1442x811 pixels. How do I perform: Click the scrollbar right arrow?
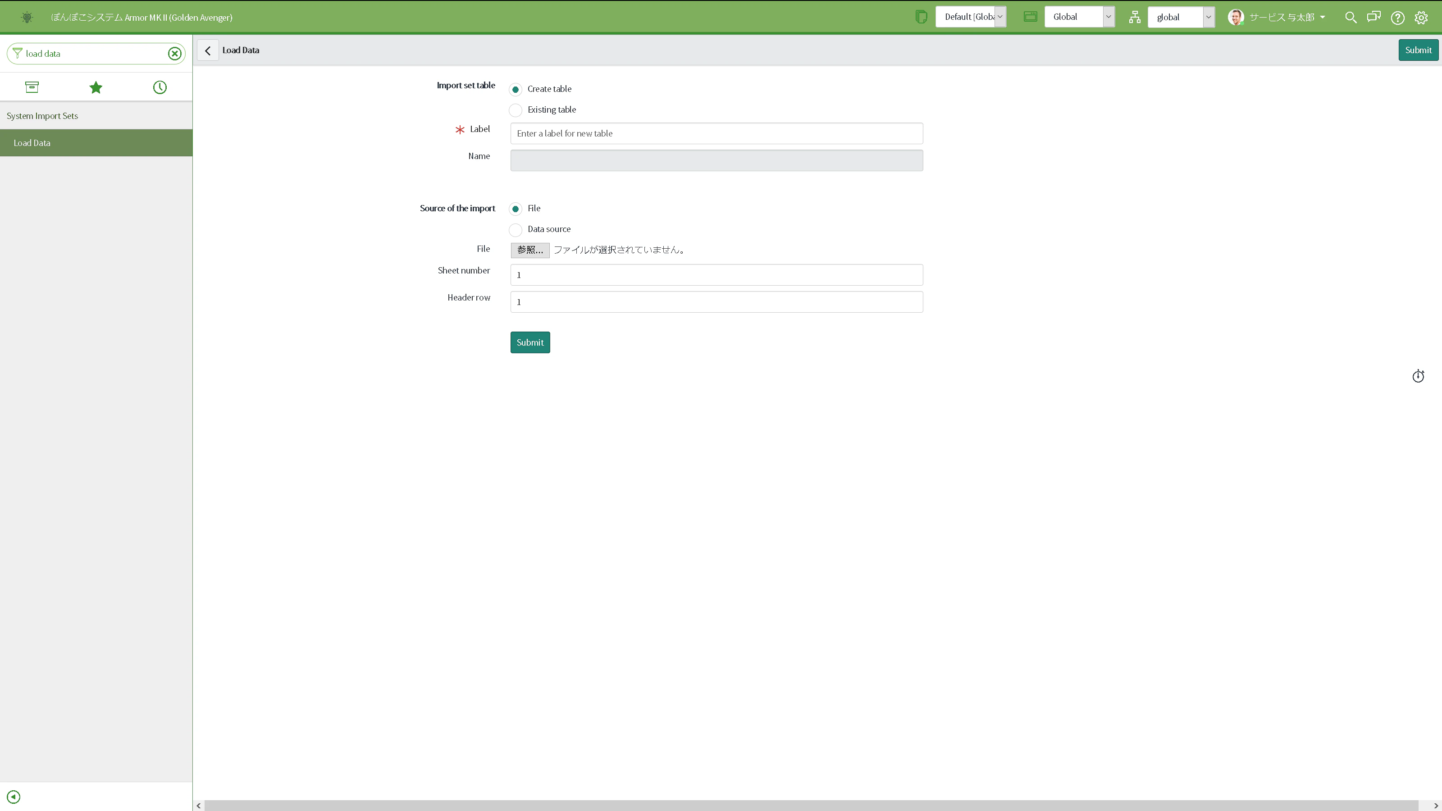coord(1435,806)
